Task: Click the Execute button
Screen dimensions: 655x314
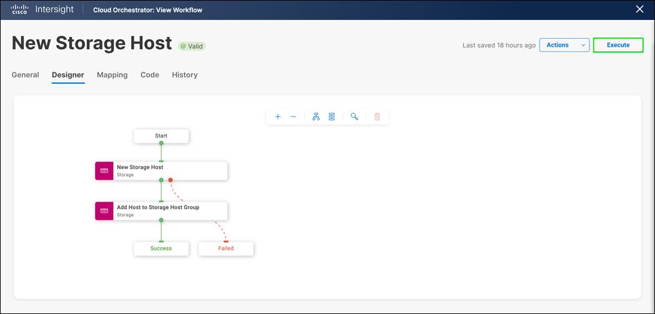Action: (x=618, y=45)
